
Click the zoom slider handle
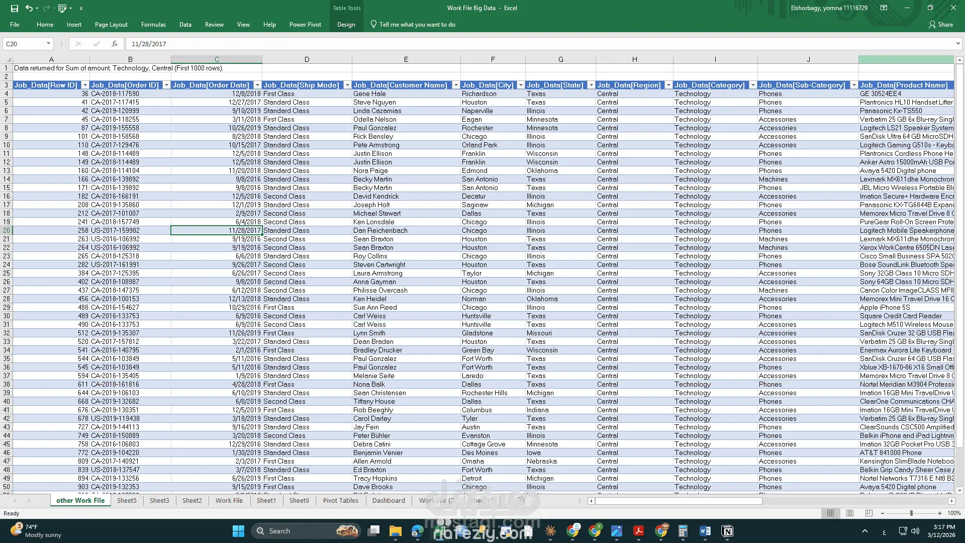(911, 513)
